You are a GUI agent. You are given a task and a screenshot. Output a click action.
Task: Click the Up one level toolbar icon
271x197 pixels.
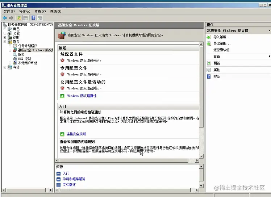click(19, 18)
